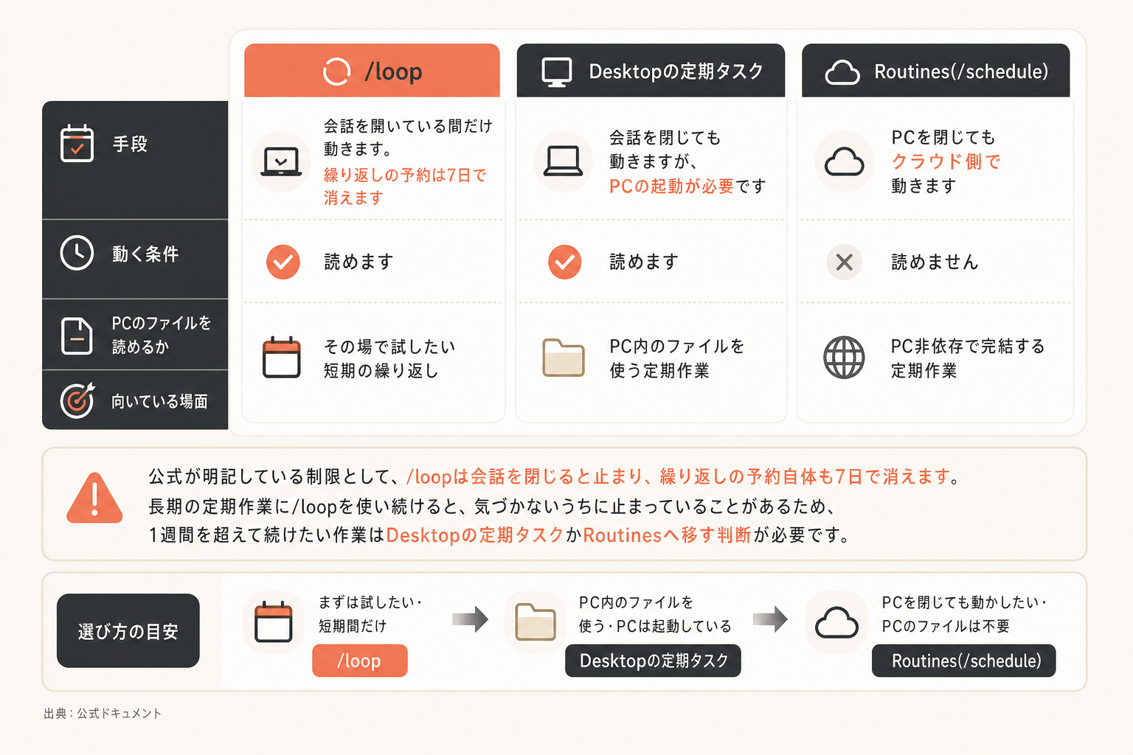Screen dimensions: 1133x755
Task: Click the target icon beside 向いている場面
Action: coord(77,400)
